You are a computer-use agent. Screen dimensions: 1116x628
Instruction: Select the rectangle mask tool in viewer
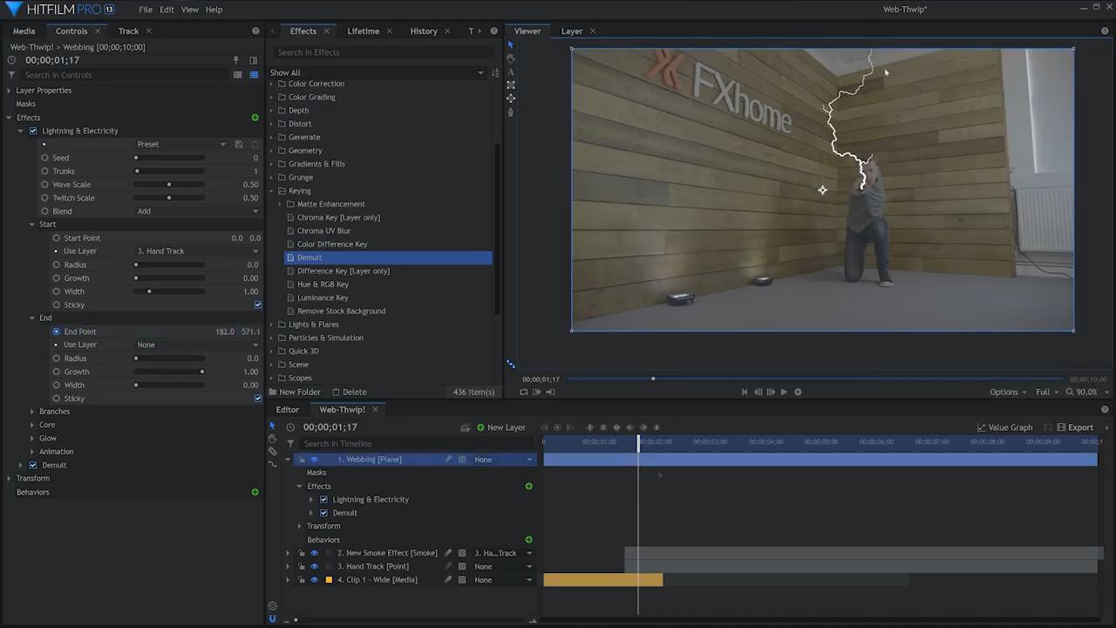(511, 85)
